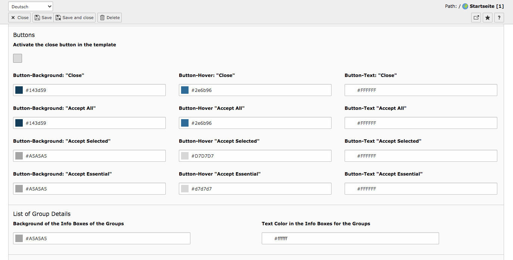The image size is (513, 260).
Task: Open swatch for Button-Hover Accept Selected
Action: point(185,156)
